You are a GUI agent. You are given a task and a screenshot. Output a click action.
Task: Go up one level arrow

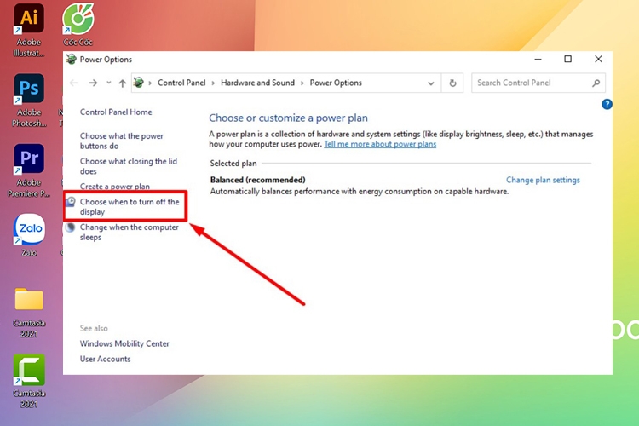tap(122, 83)
